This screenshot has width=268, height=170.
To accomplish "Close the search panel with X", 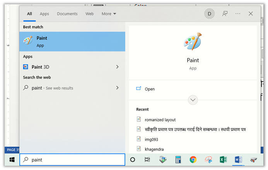I will pyautogui.click(x=251, y=14).
